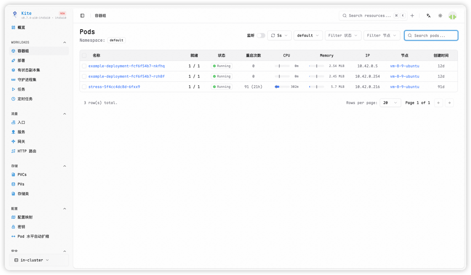471x275 pixels.
Task: Sort by the 创建时间 column header
Action: [440, 55]
